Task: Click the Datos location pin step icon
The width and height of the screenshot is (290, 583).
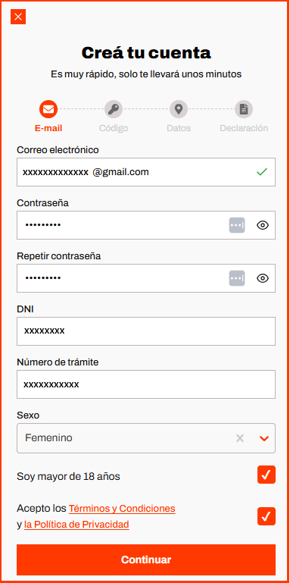Action: [x=179, y=109]
